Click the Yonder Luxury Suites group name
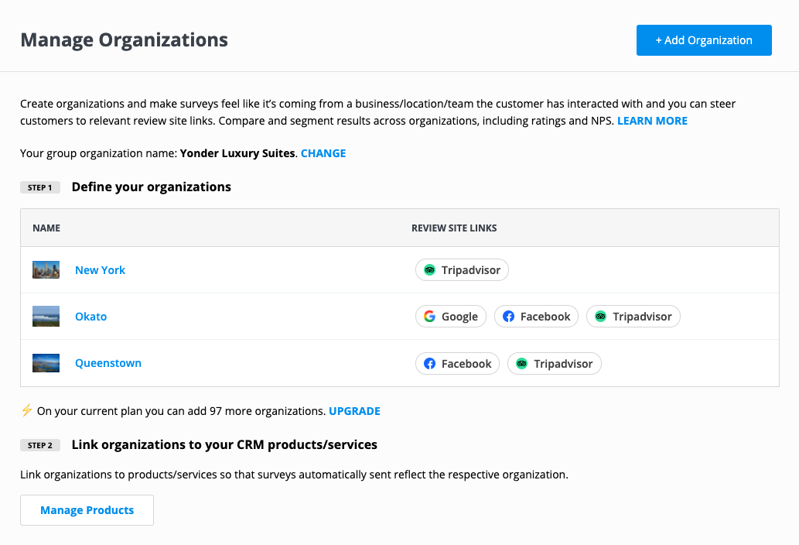The image size is (799, 545). click(237, 153)
